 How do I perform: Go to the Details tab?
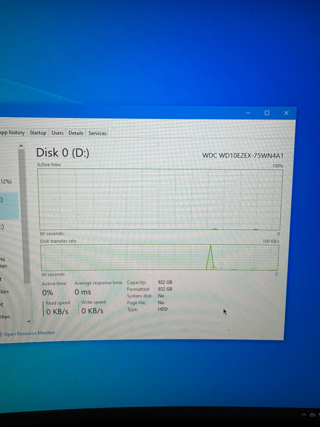tap(76, 133)
